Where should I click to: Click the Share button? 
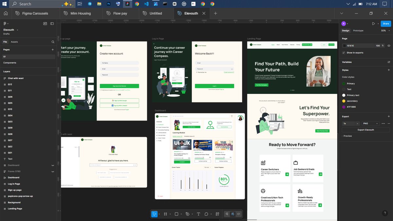point(386,24)
